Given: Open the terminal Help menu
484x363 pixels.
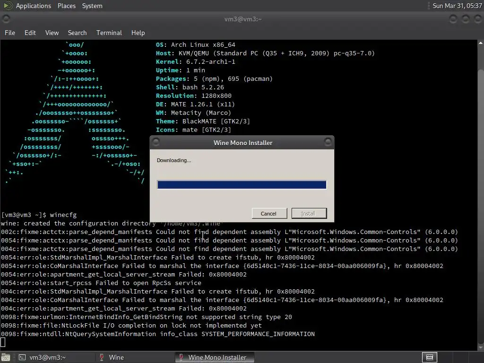Looking at the screenshot, I should pos(138,33).
